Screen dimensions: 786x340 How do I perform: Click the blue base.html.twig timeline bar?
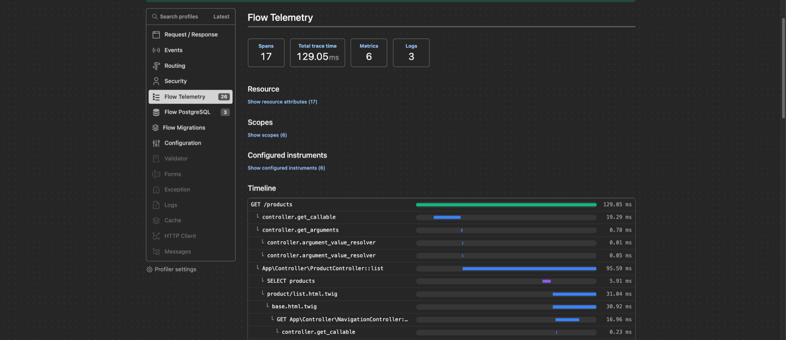click(574, 307)
